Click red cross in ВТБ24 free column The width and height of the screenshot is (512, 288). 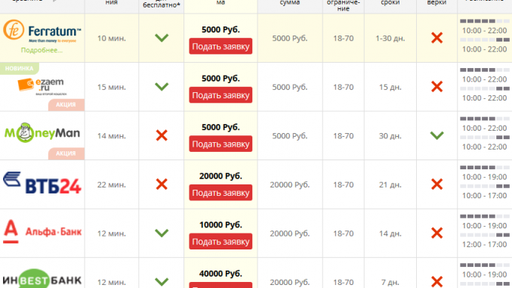pos(162,184)
